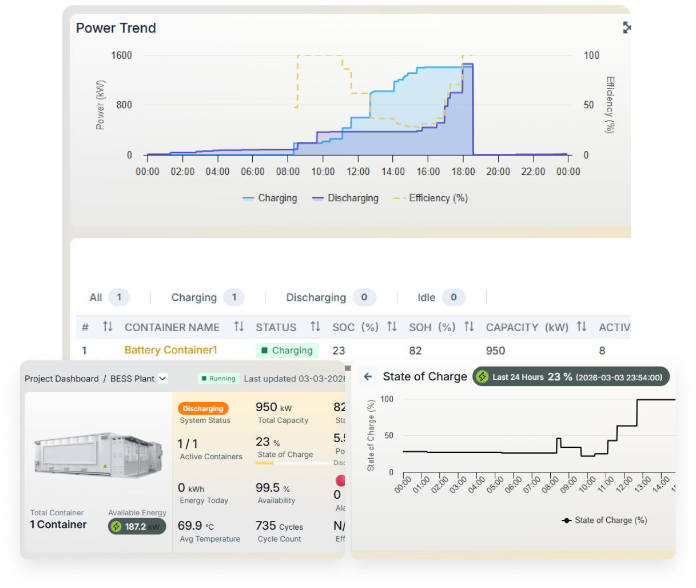696x588 pixels.
Task: Expand the Power Trend chart to fullscreen
Action: [x=627, y=27]
